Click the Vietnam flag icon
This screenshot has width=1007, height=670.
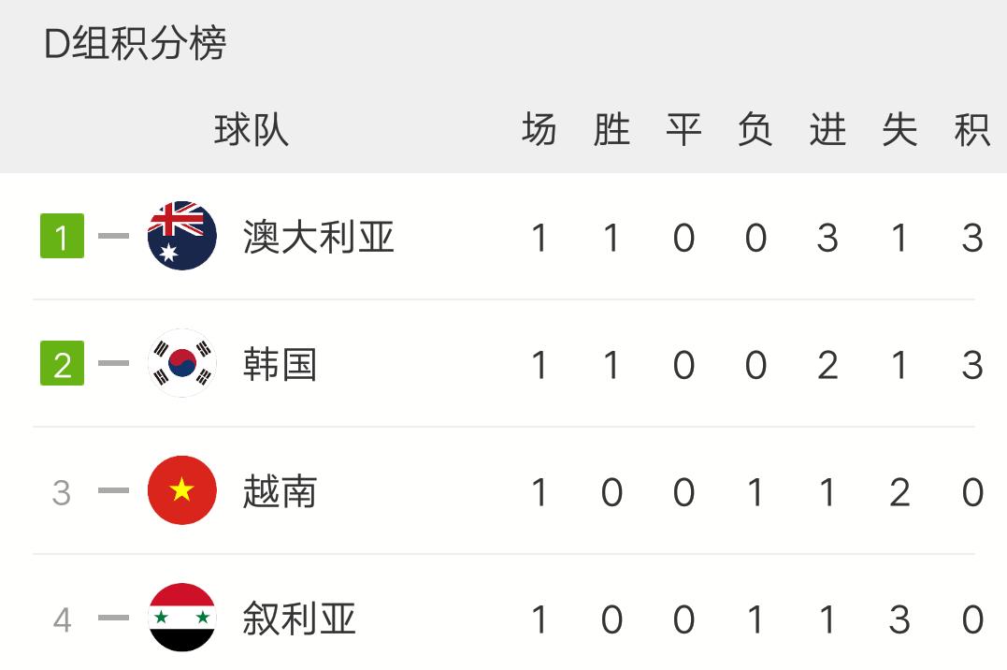(181, 490)
